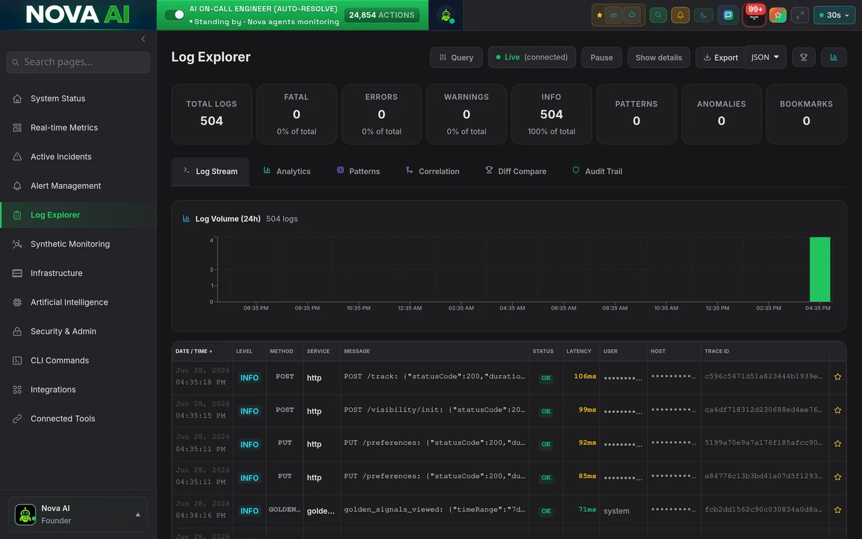The image size is (862, 539).
Task: Open the Correlation tab
Action: (433, 171)
